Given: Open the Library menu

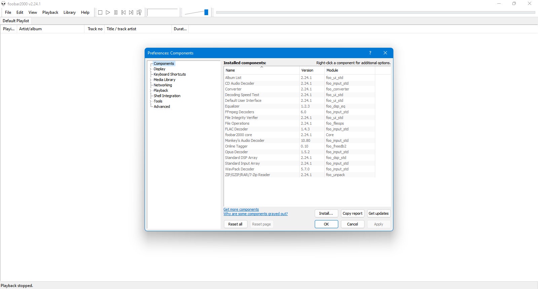Looking at the screenshot, I should click(70, 12).
